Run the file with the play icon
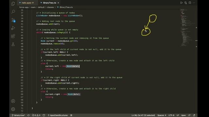209x117 pixels. pos(182,3)
